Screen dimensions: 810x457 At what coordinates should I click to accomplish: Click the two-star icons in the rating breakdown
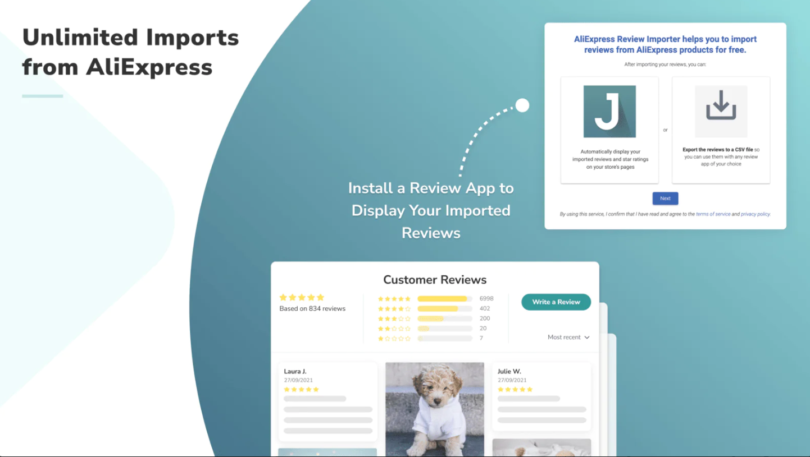[394, 329]
